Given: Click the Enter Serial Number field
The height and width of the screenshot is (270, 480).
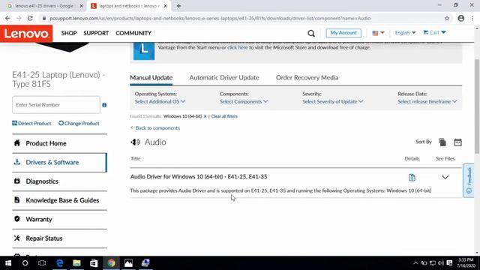Looking at the screenshot, I should coord(56,105).
